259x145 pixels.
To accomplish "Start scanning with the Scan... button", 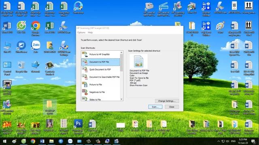I will point(155,107).
